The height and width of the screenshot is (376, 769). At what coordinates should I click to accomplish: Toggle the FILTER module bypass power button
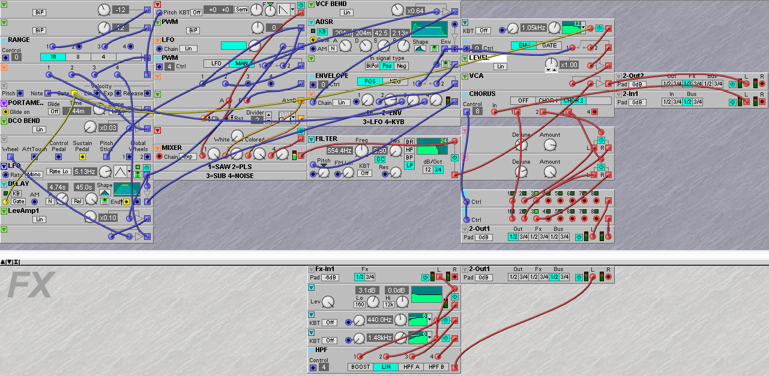coord(454,157)
